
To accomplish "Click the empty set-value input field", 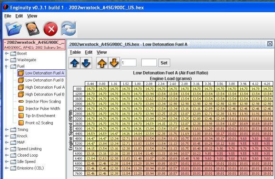I will point(149,63).
